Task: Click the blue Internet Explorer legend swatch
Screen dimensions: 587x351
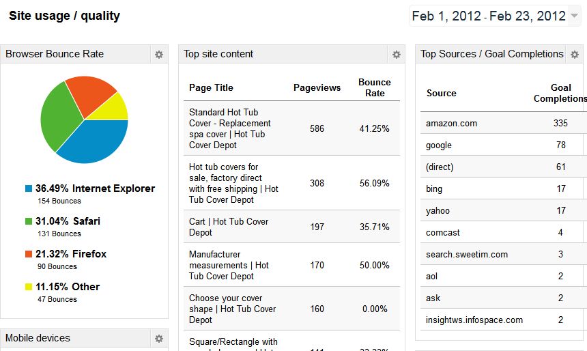Action: click(x=29, y=188)
